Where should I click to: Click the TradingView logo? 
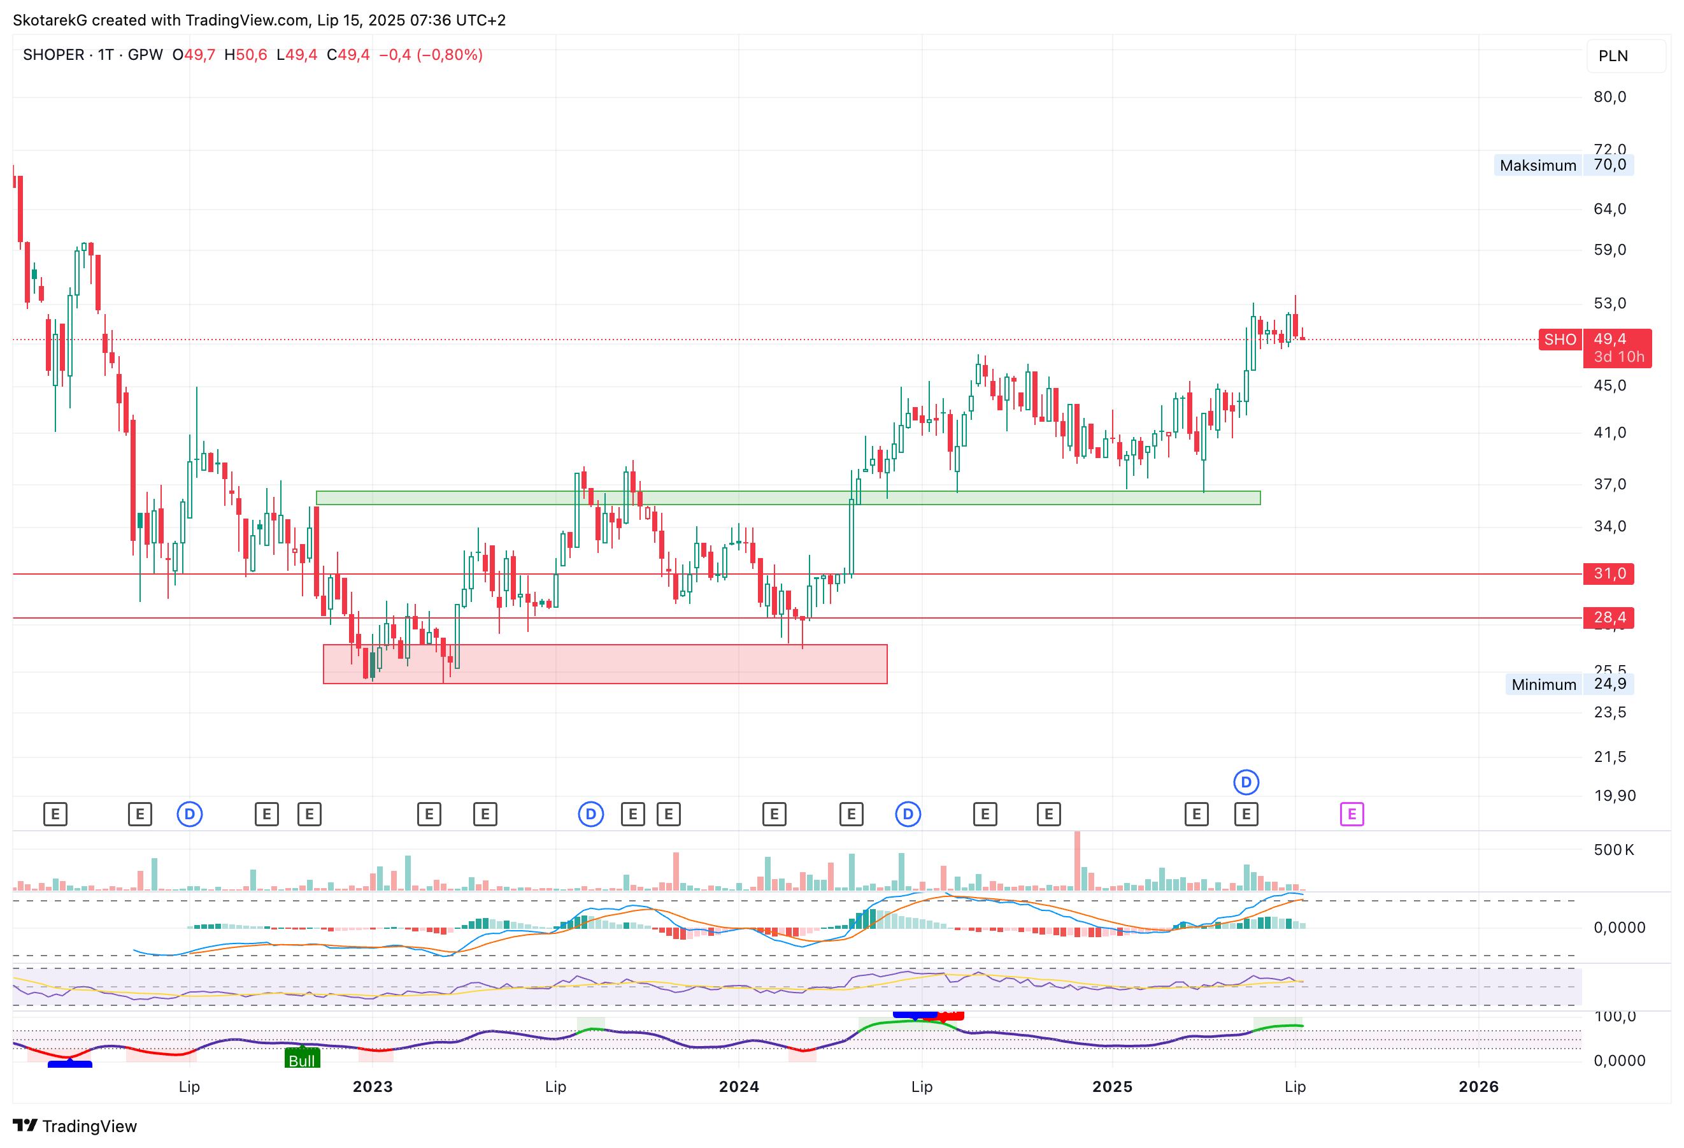[75, 1126]
